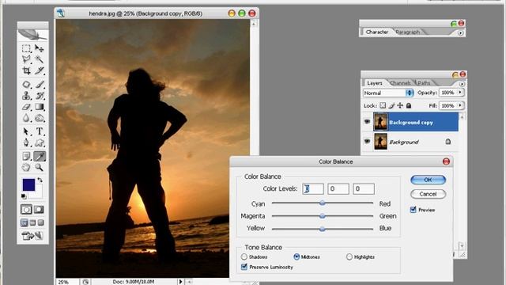Swap foreground and background colors
The width and height of the screenshot is (506, 285).
click(40, 180)
